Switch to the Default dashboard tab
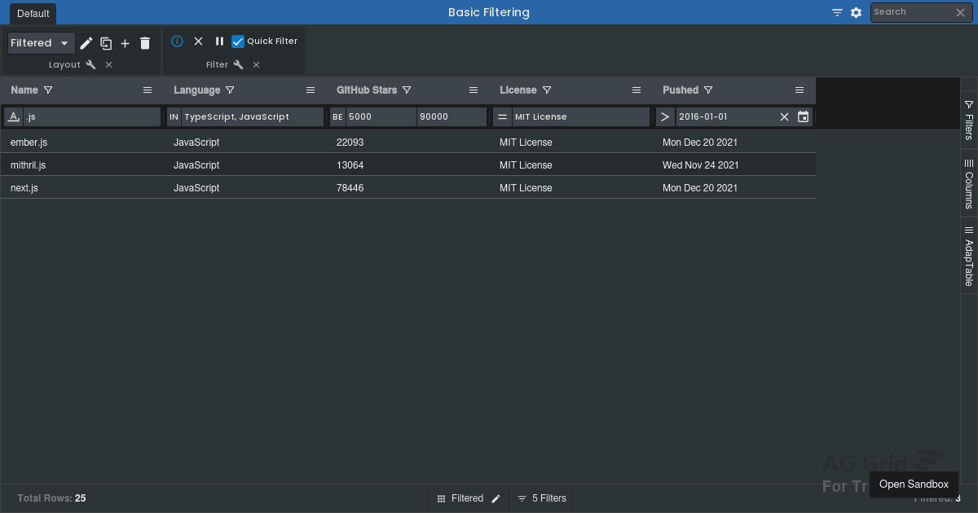Screen dimensions: 978x513 tap(33, 13)
